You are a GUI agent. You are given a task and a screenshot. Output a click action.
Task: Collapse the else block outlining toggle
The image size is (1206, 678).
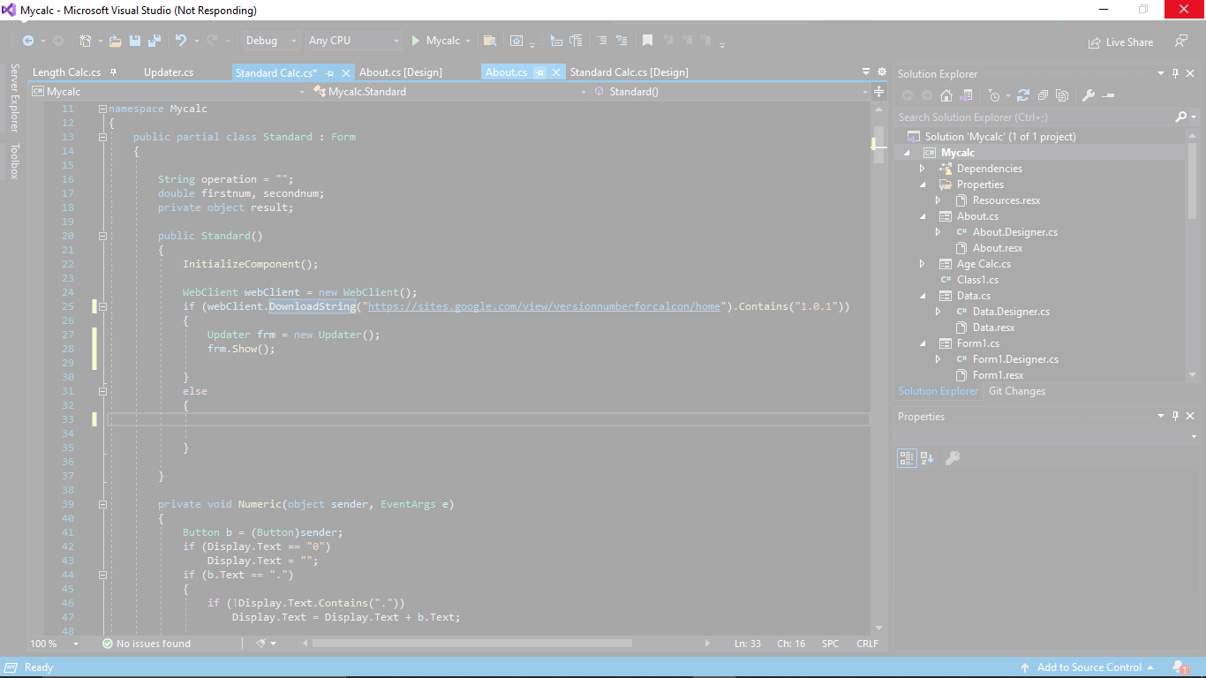pyautogui.click(x=102, y=391)
